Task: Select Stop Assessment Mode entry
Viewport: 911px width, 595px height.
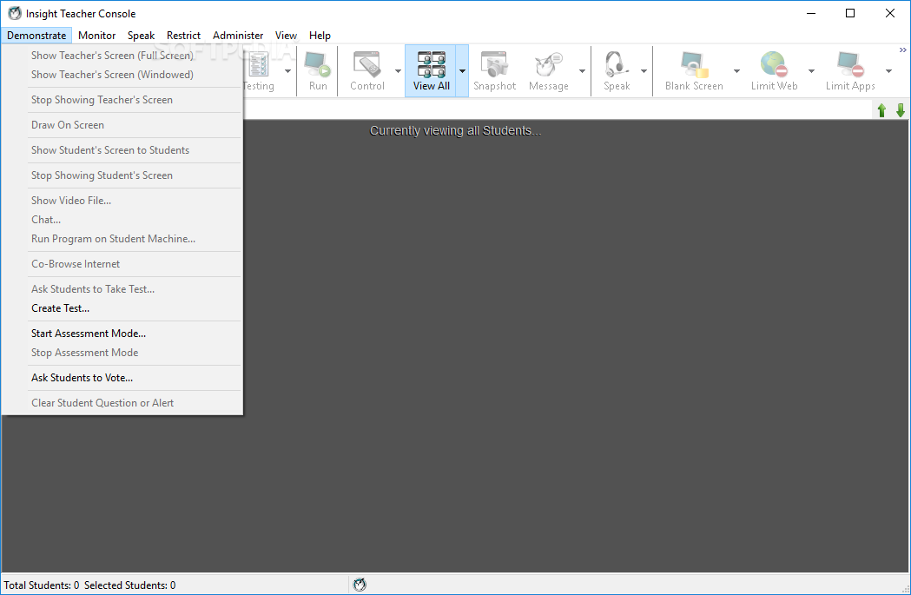Action: 122,352
